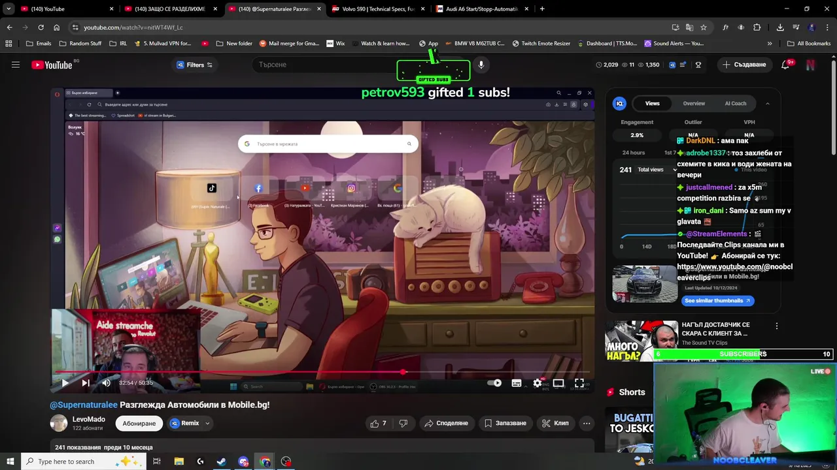Create a clip with the Клип button

point(555,423)
